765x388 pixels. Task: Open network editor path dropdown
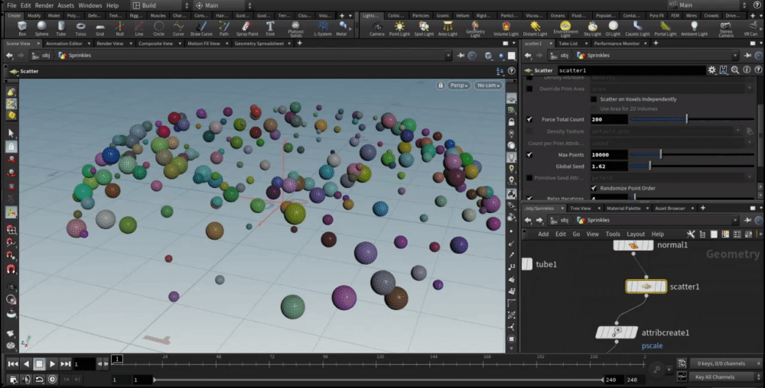tap(735, 220)
